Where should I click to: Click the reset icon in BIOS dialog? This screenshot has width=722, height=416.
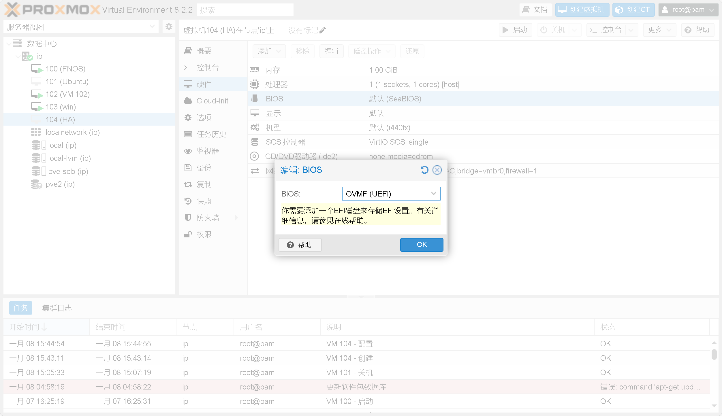coord(424,170)
